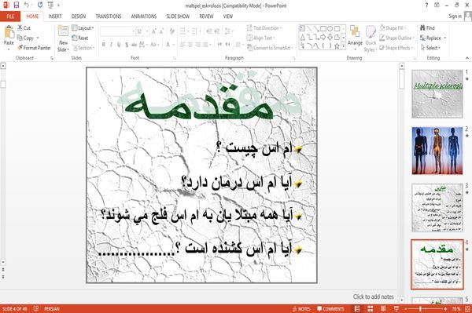Open the DESIGN ribbon tab
This screenshot has height=313, width=472.
[79, 16]
